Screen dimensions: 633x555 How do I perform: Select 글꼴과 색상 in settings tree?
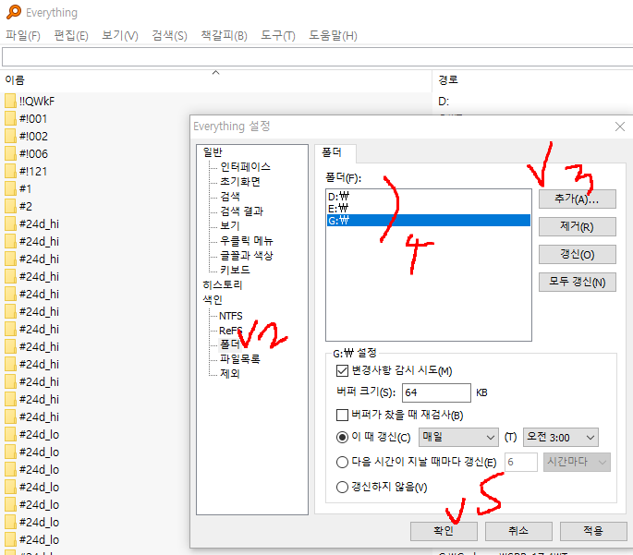click(247, 255)
